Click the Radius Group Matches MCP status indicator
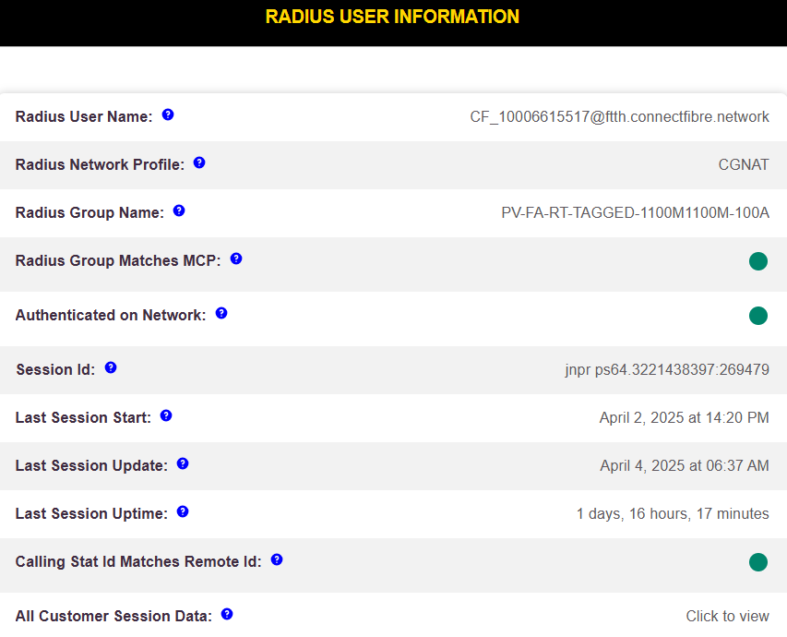 pos(758,261)
